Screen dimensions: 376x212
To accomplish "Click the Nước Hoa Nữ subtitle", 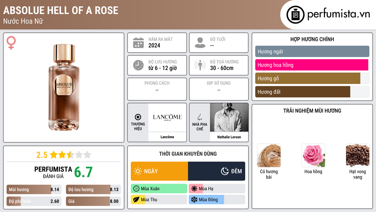I will click(x=23, y=21).
